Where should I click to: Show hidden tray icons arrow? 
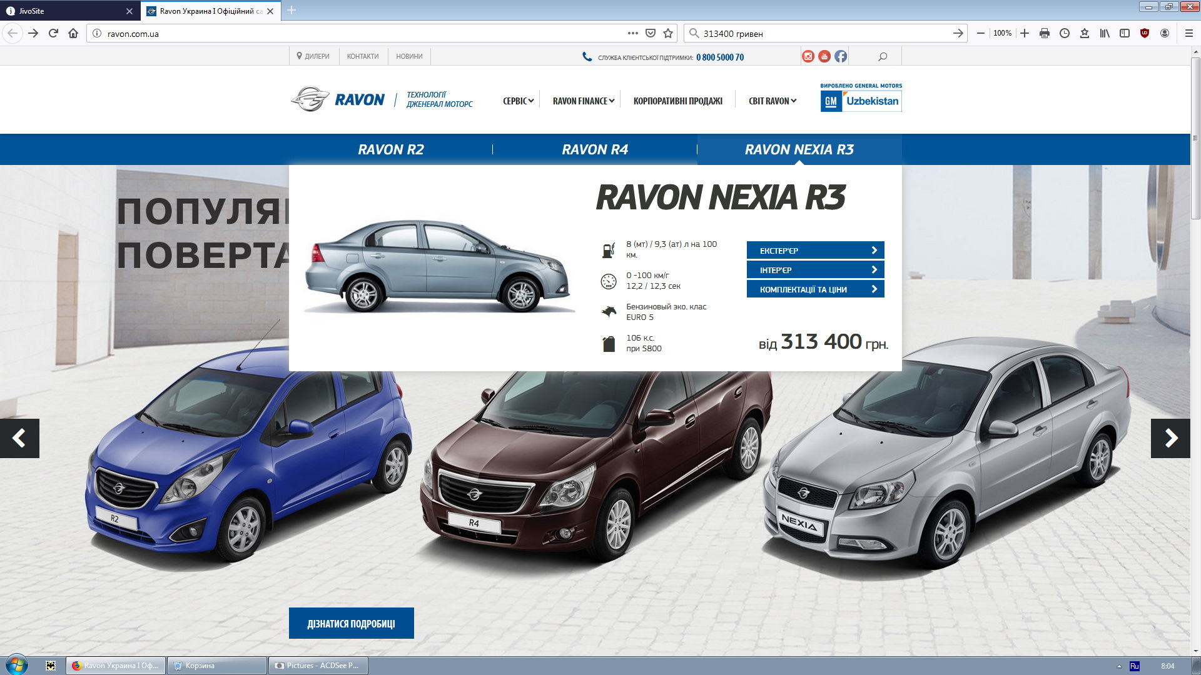click(x=1119, y=666)
